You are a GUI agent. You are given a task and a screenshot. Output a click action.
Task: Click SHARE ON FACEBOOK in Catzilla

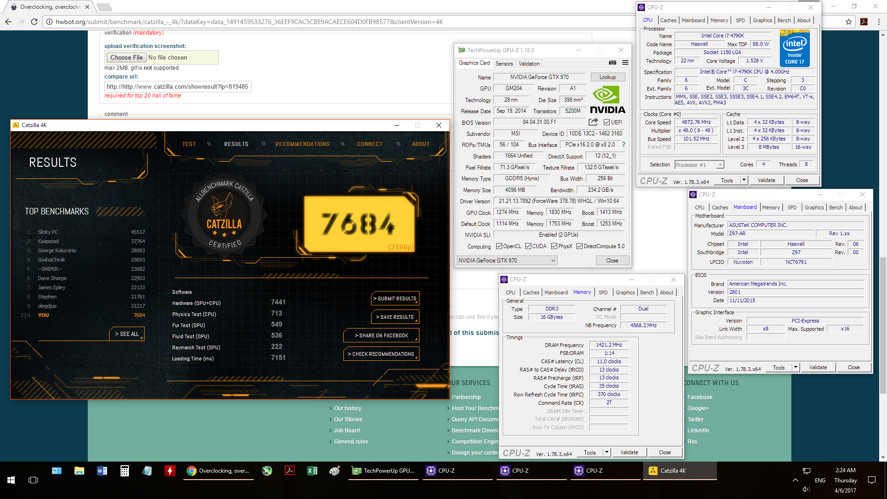click(x=381, y=335)
